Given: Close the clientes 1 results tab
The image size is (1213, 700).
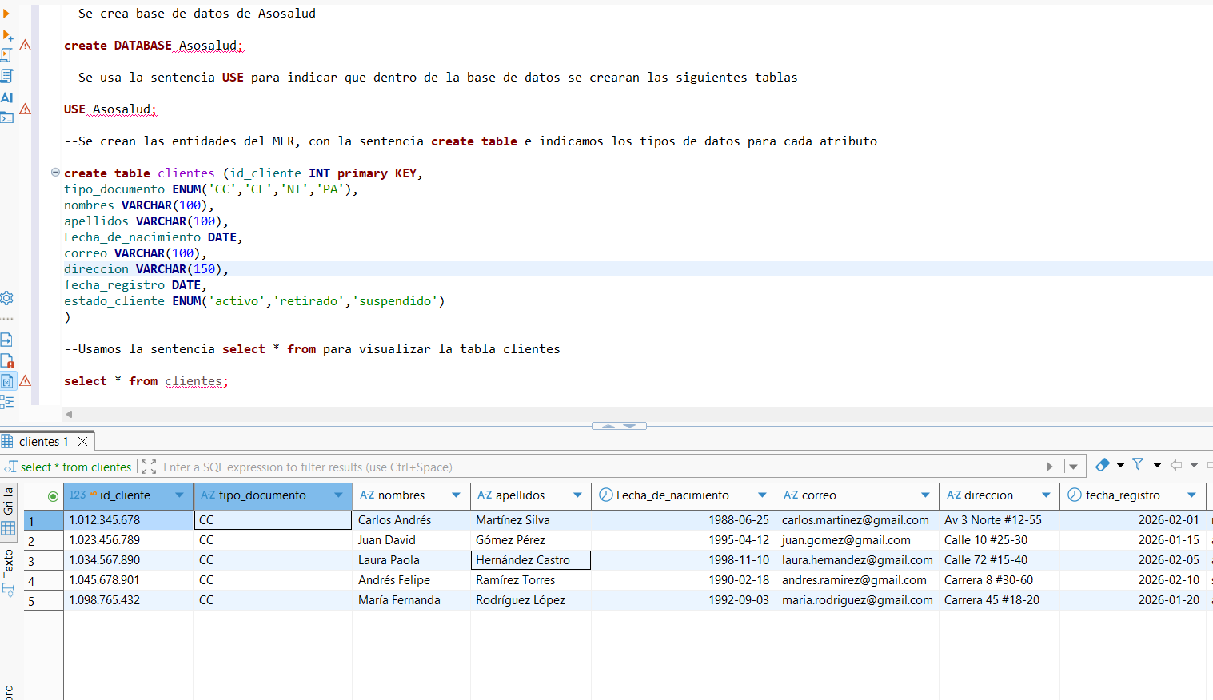Looking at the screenshot, I should [x=82, y=442].
